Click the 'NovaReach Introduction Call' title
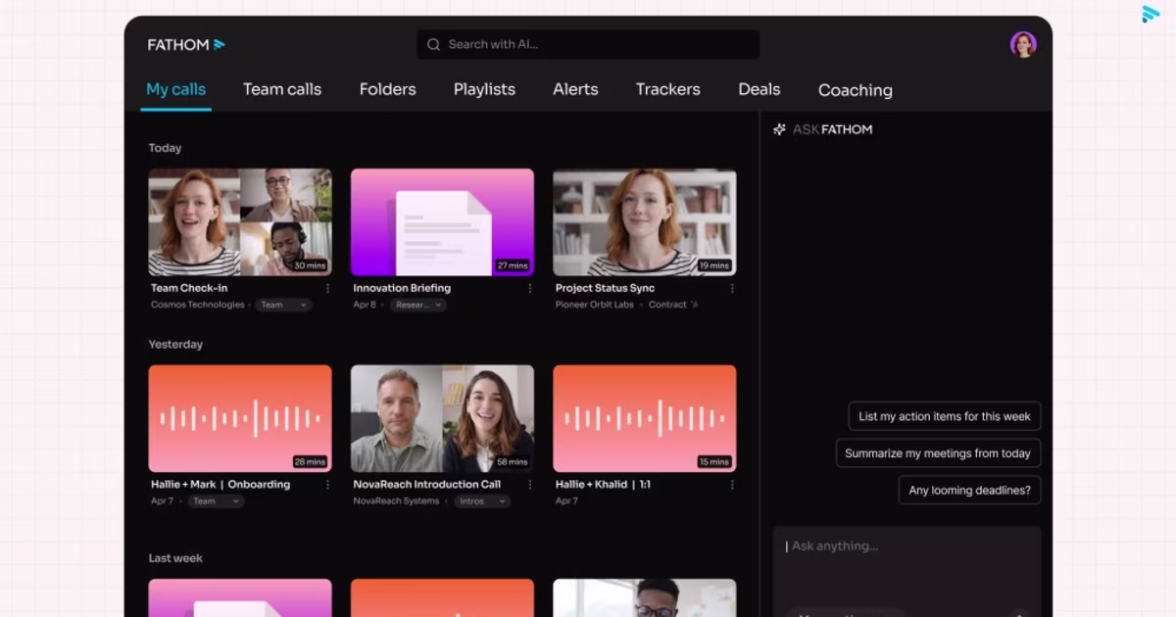Screen dimensions: 1176x617 point(427,485)
